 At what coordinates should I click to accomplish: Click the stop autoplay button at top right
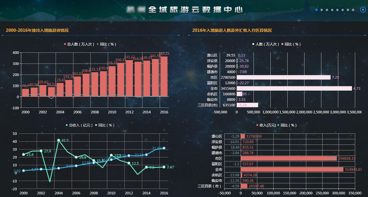[363, 10]
